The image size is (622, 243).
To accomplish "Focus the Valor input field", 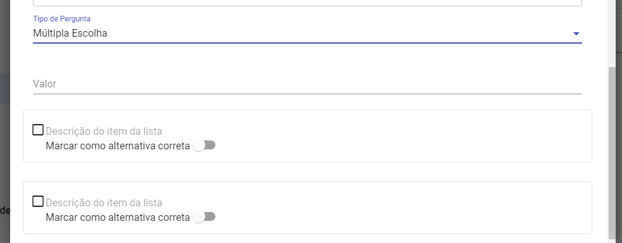I will tap(307, 84).
